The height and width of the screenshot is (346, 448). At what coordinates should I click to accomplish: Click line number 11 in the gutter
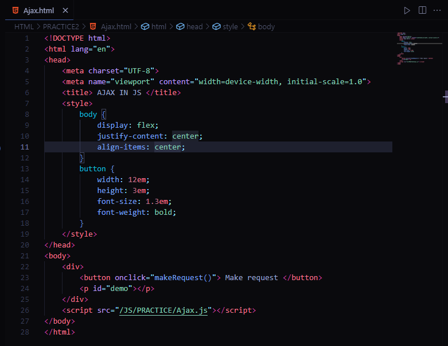tap(25, 147)
